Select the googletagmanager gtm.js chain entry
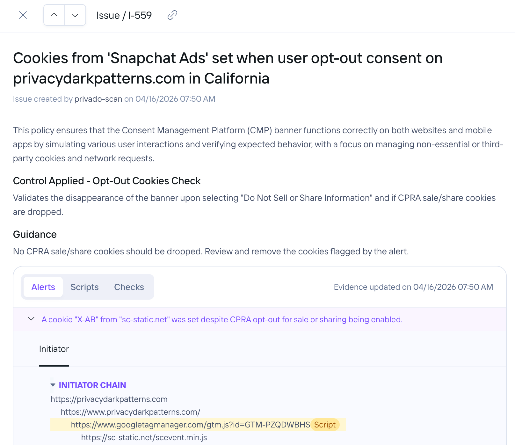This screenshot has height=445, width=515. tap(190, 425)
